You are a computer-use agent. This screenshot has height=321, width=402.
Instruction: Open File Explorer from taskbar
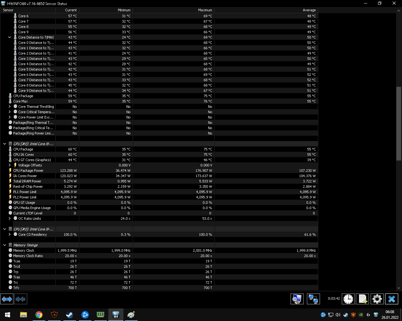[x=24, y=315]
